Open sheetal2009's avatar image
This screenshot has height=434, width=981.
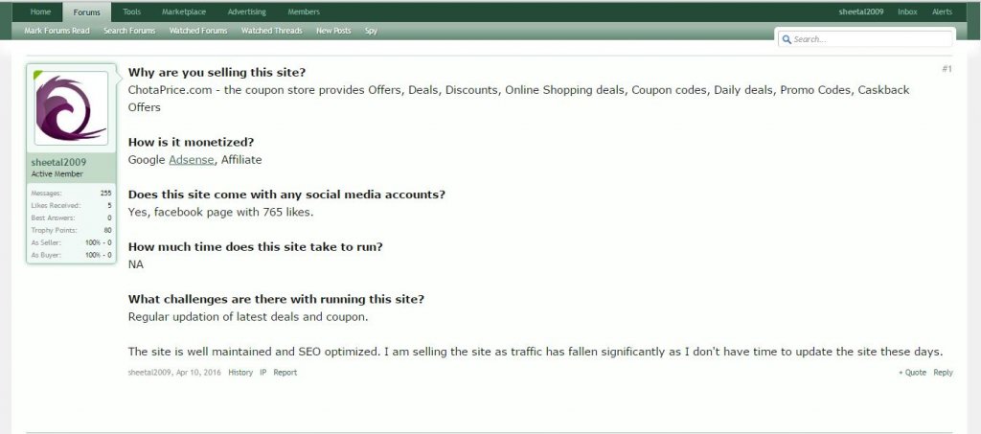(71, 108)
